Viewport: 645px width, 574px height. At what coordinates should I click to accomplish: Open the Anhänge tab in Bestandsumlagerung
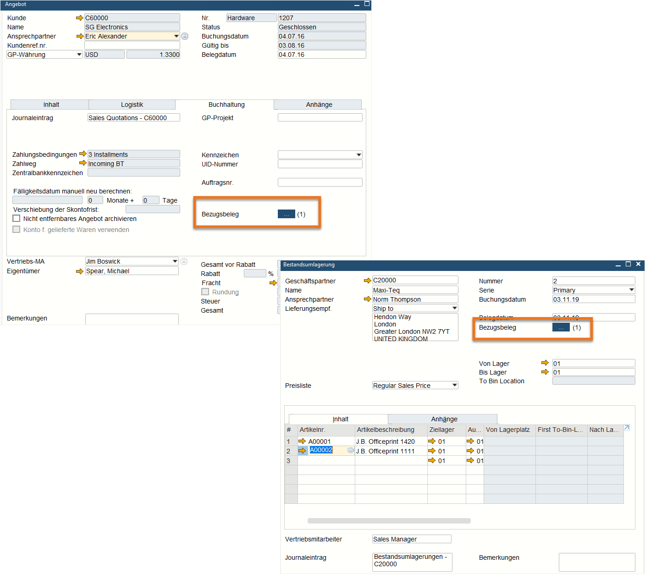tap(442, 419)
